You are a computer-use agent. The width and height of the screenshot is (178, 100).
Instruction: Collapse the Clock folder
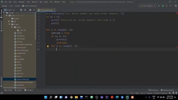pos(12,27)
